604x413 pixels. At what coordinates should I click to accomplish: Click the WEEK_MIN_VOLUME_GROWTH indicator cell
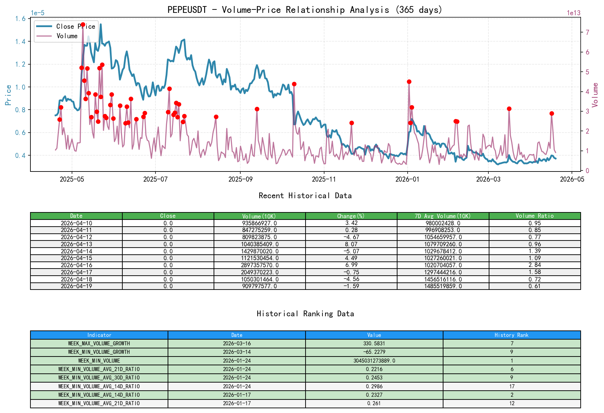click(x=99, y=352)
